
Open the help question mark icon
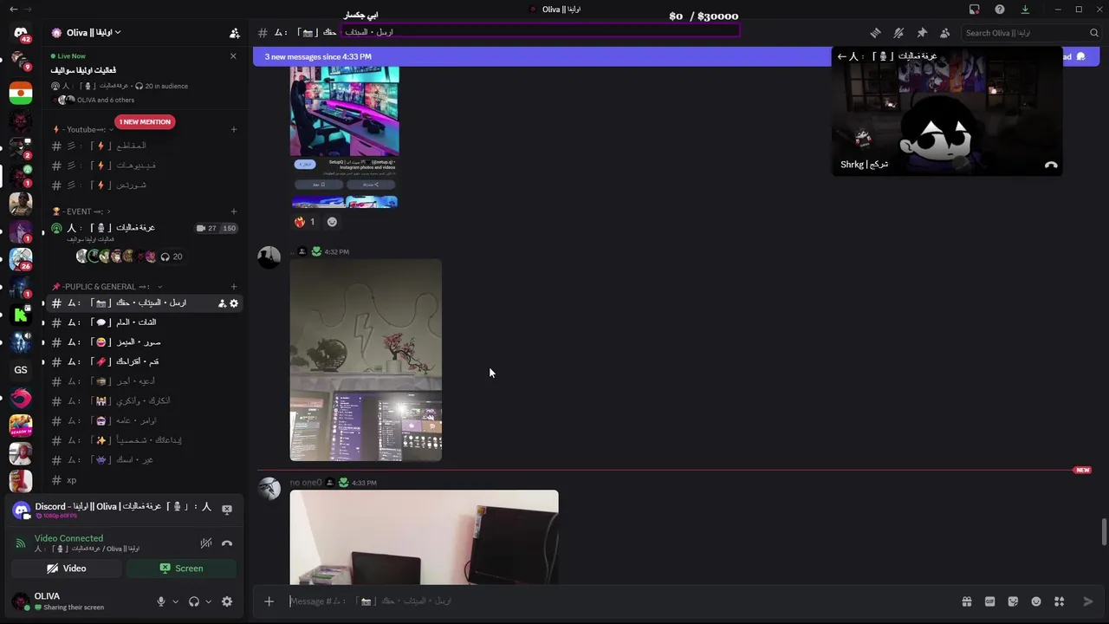click(x=1000, y=10)
